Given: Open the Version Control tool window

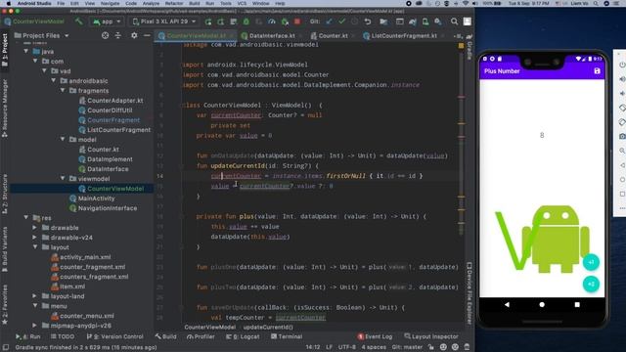Looking at the screenshot, I should click(x=115, y=336).
